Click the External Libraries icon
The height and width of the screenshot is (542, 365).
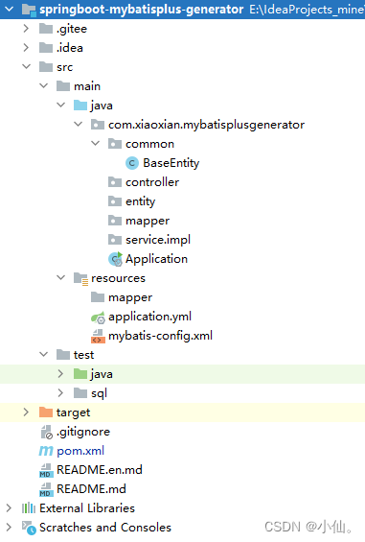click(29, 507)
